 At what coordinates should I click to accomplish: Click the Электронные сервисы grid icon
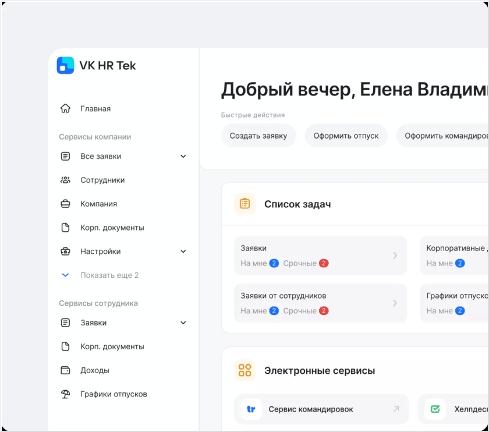tap(245, 370)
